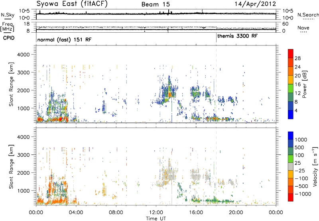Click the light green 12–16 dB Power band
Screen dimensions: 319x221
point(291,89)
